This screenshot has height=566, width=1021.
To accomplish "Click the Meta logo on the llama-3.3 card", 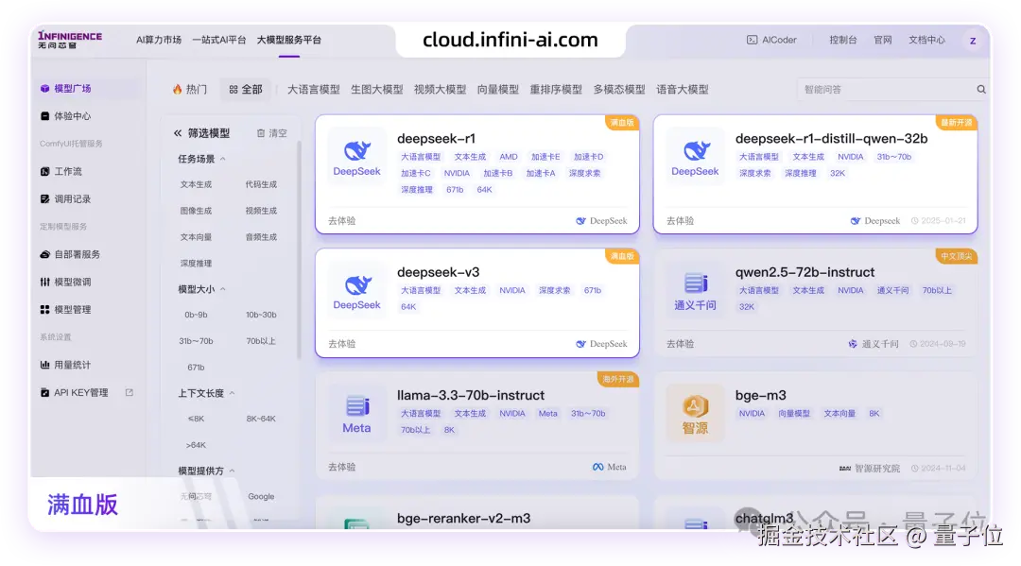I will (356, 414).
